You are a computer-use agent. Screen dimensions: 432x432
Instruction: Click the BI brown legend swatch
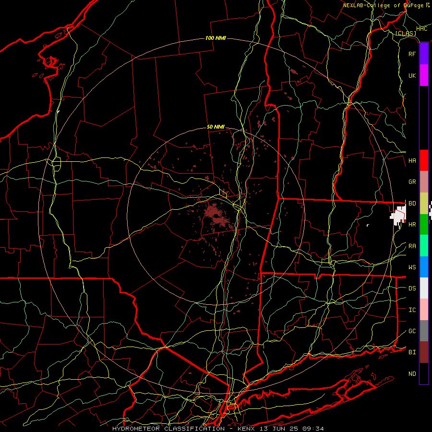[x=424, y=352]
